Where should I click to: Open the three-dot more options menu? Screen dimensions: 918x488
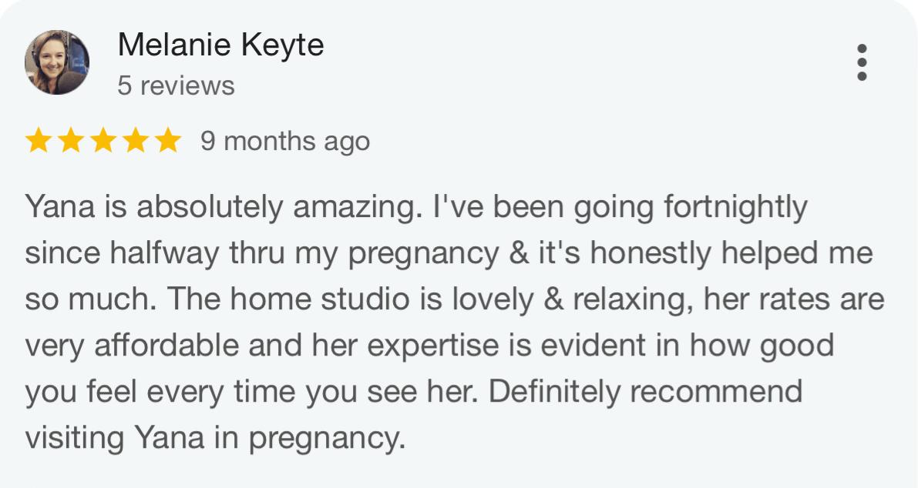862,62
